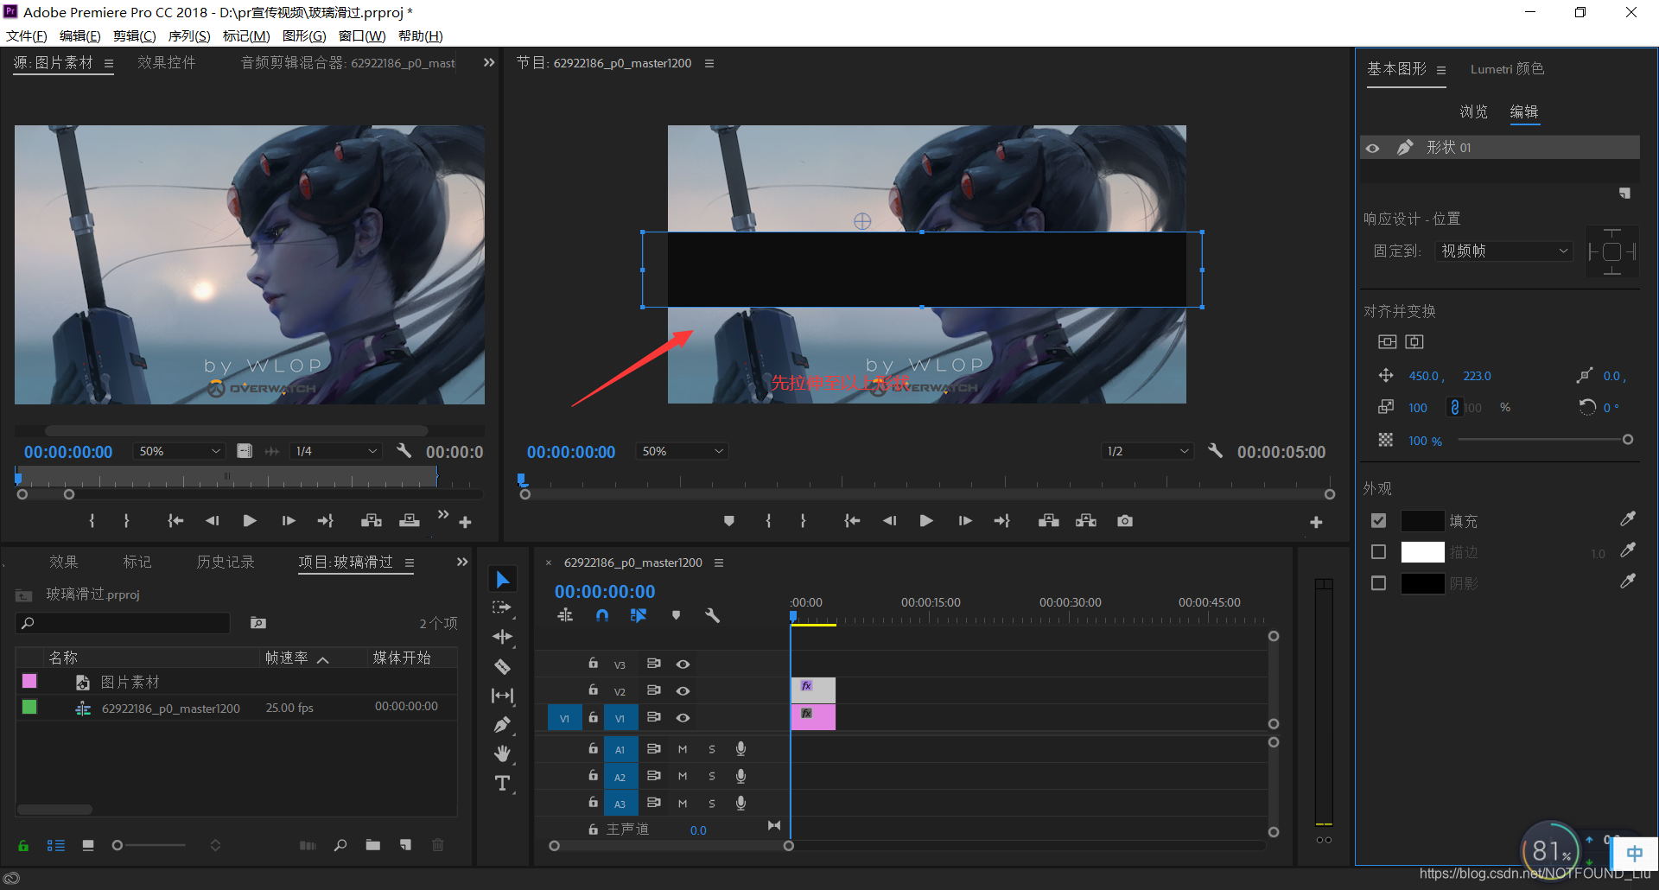Hide shape layer 形状 01 eye
This screenshot has height=890, width=1659.
(x=1372, y=148)
